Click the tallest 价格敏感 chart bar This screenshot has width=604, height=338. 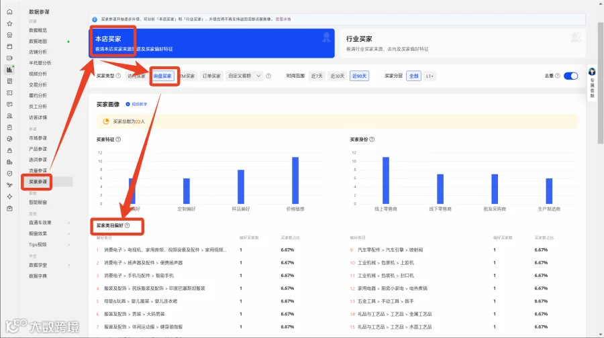[295, 180]
